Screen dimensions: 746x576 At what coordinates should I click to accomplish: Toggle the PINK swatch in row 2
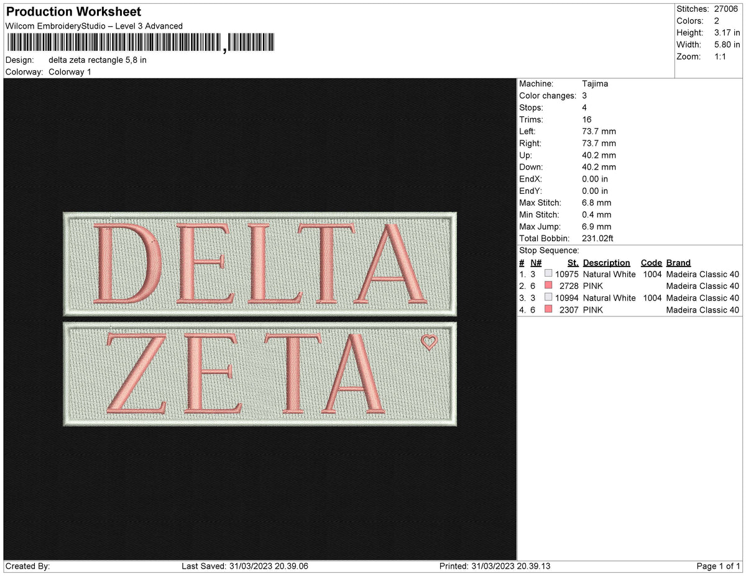549,285
